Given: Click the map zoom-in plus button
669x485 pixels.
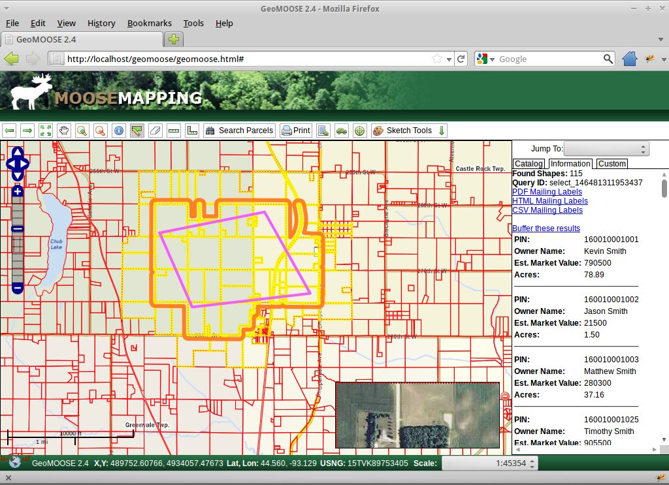Looking at the screenshot, I should [18, 191].
